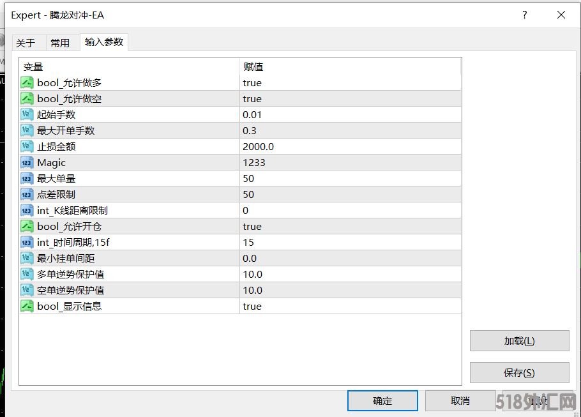Click the true value of bool_允许做多
The image size is (581, 417).
252,82
